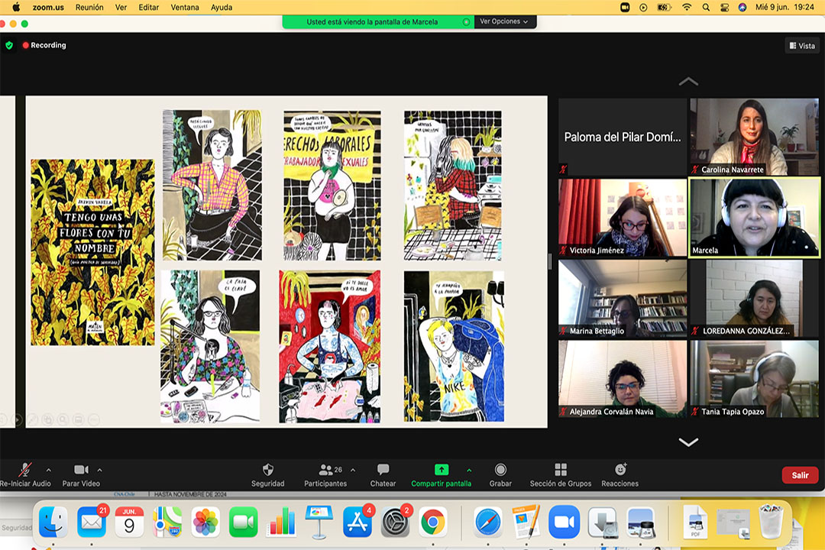Toggle camera with Parar Video

pyautogui.click(x=81, y=471)
